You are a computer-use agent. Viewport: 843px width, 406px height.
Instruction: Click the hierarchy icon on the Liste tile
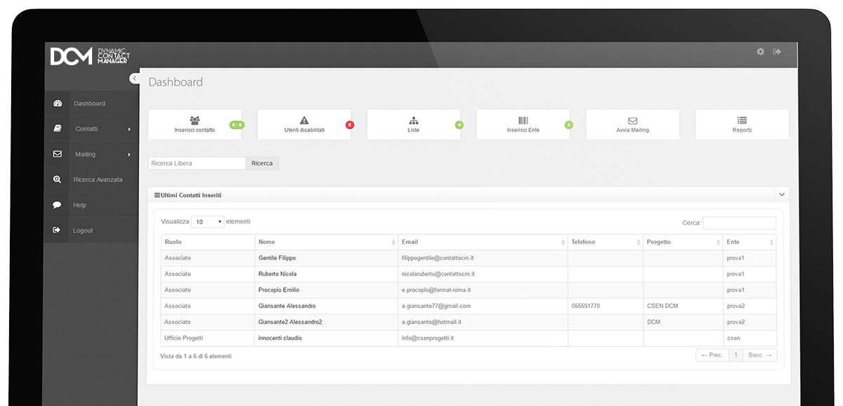413,121
